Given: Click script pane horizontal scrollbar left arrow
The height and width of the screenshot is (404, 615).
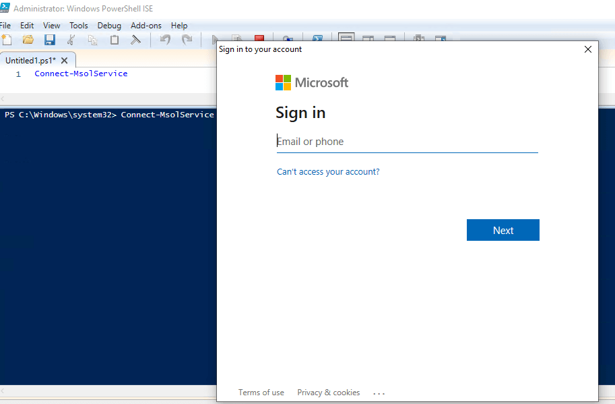Looking at the screenshot, I should tap(2, 99).
